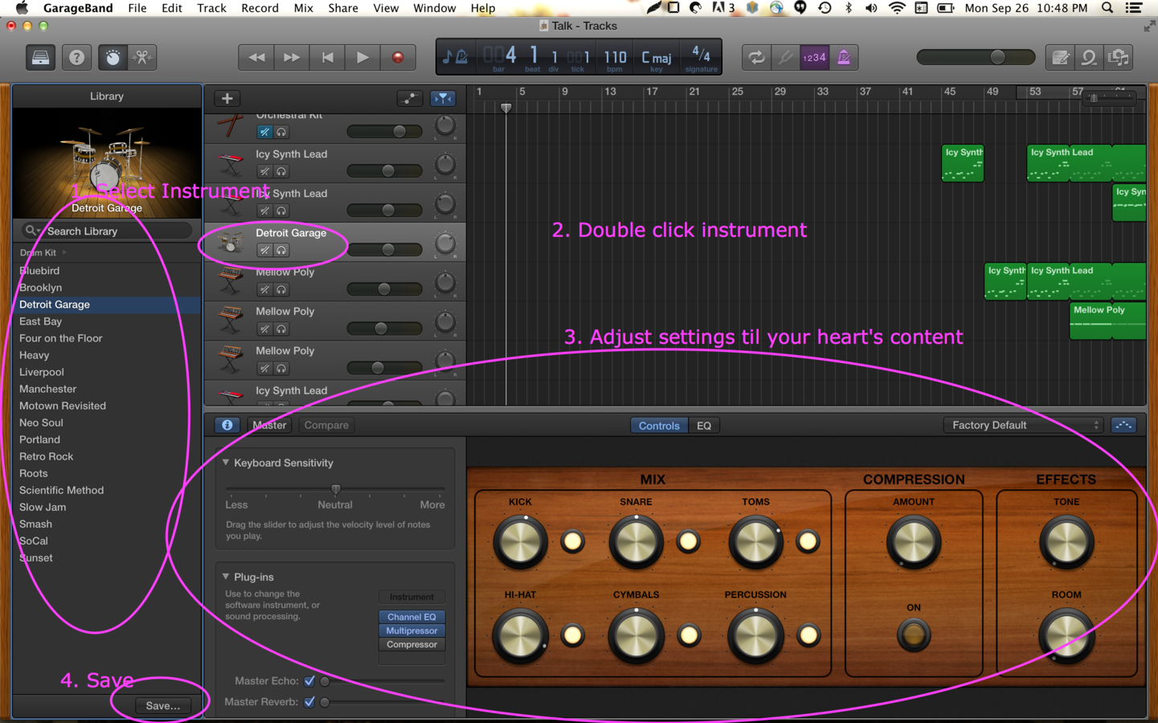Open the Note Pad toolbar button
The image size is (1158, 723).
click(x=1060, y=58)
